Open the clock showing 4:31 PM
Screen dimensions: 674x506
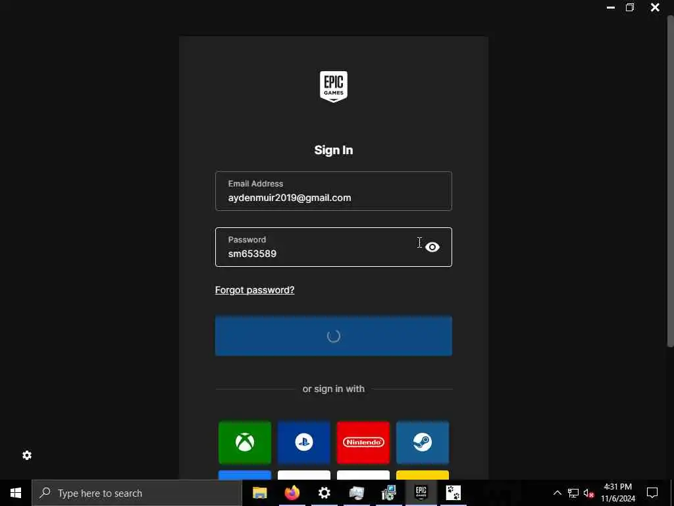(x=618, y=493)
